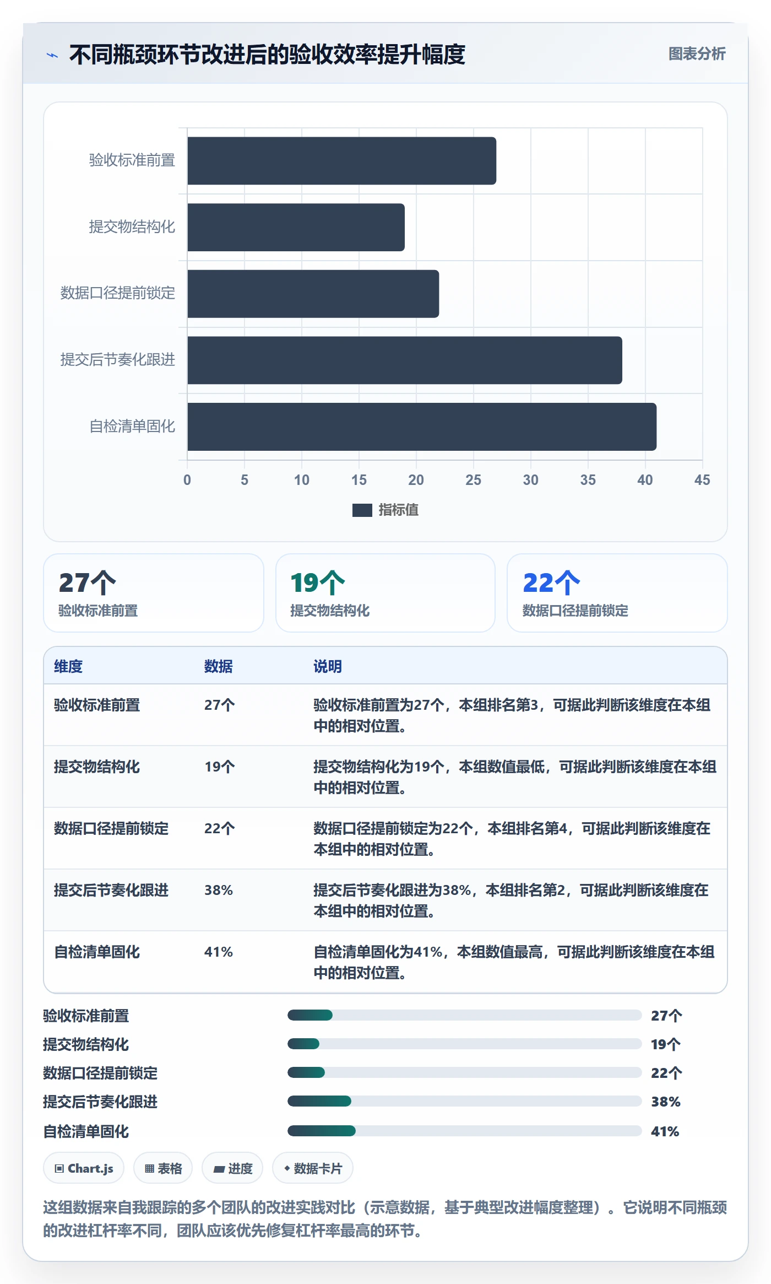This screenshot has width=771, height=1284.
Task: Click the 提交物结构化 bar in the chart
Action: [296, 228]
